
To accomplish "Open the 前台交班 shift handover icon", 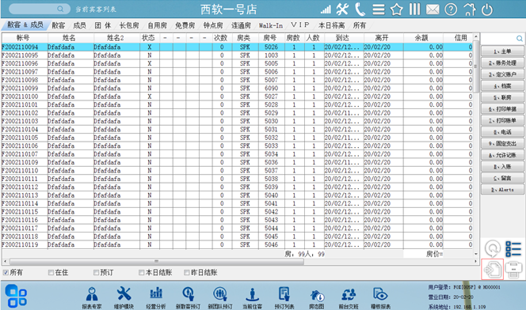I will pyautogui.click(x=349, y=297).
